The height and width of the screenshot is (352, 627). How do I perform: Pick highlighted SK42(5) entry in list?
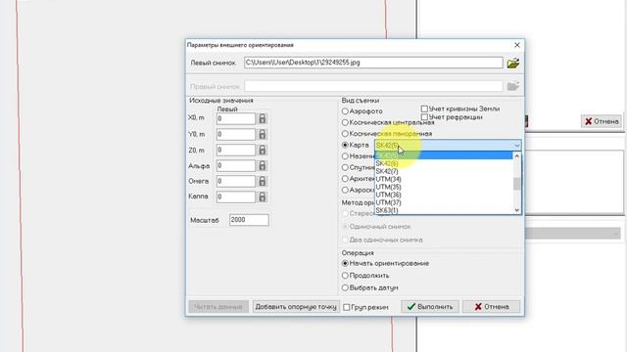[x=444, y=155]
